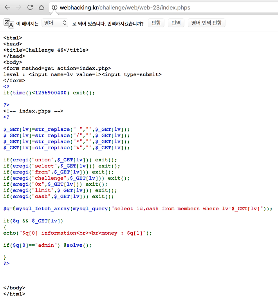Image resolution: width=278 pixels, height=300 pixels.
Task: Click the </body> closing tag line
Action: [14, 288]
